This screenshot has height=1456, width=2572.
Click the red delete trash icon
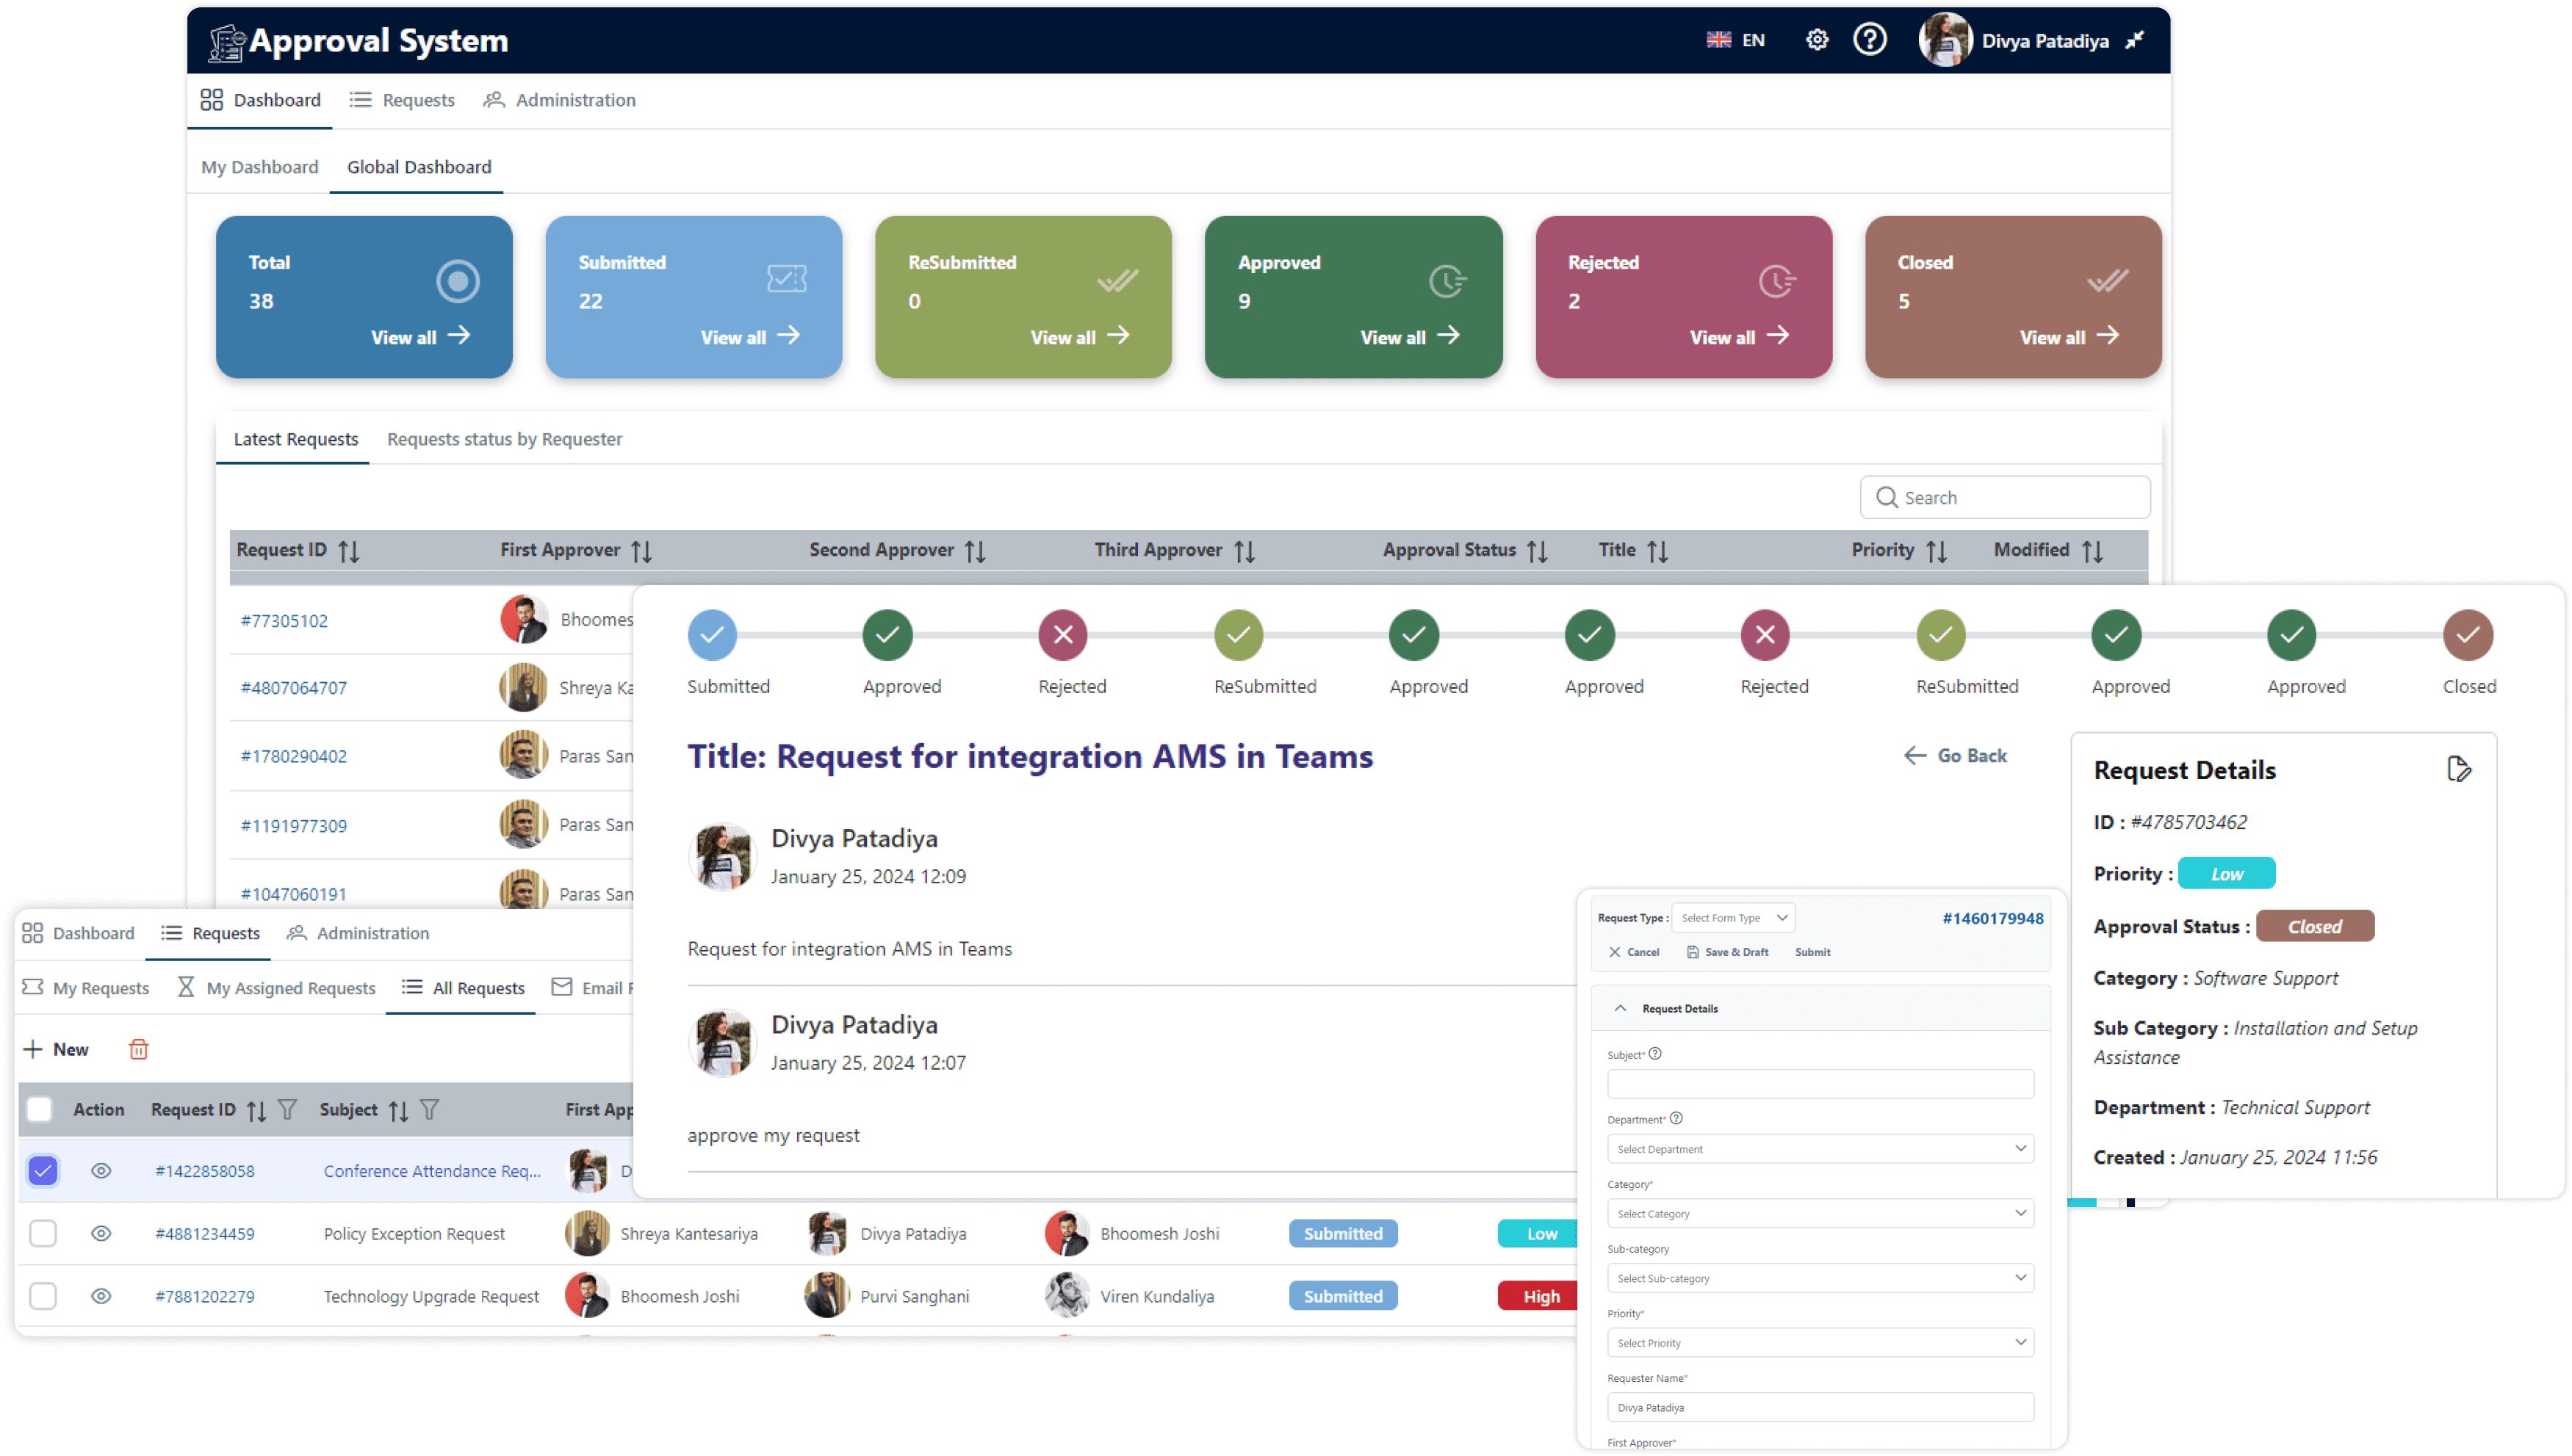coord(139,1049)
